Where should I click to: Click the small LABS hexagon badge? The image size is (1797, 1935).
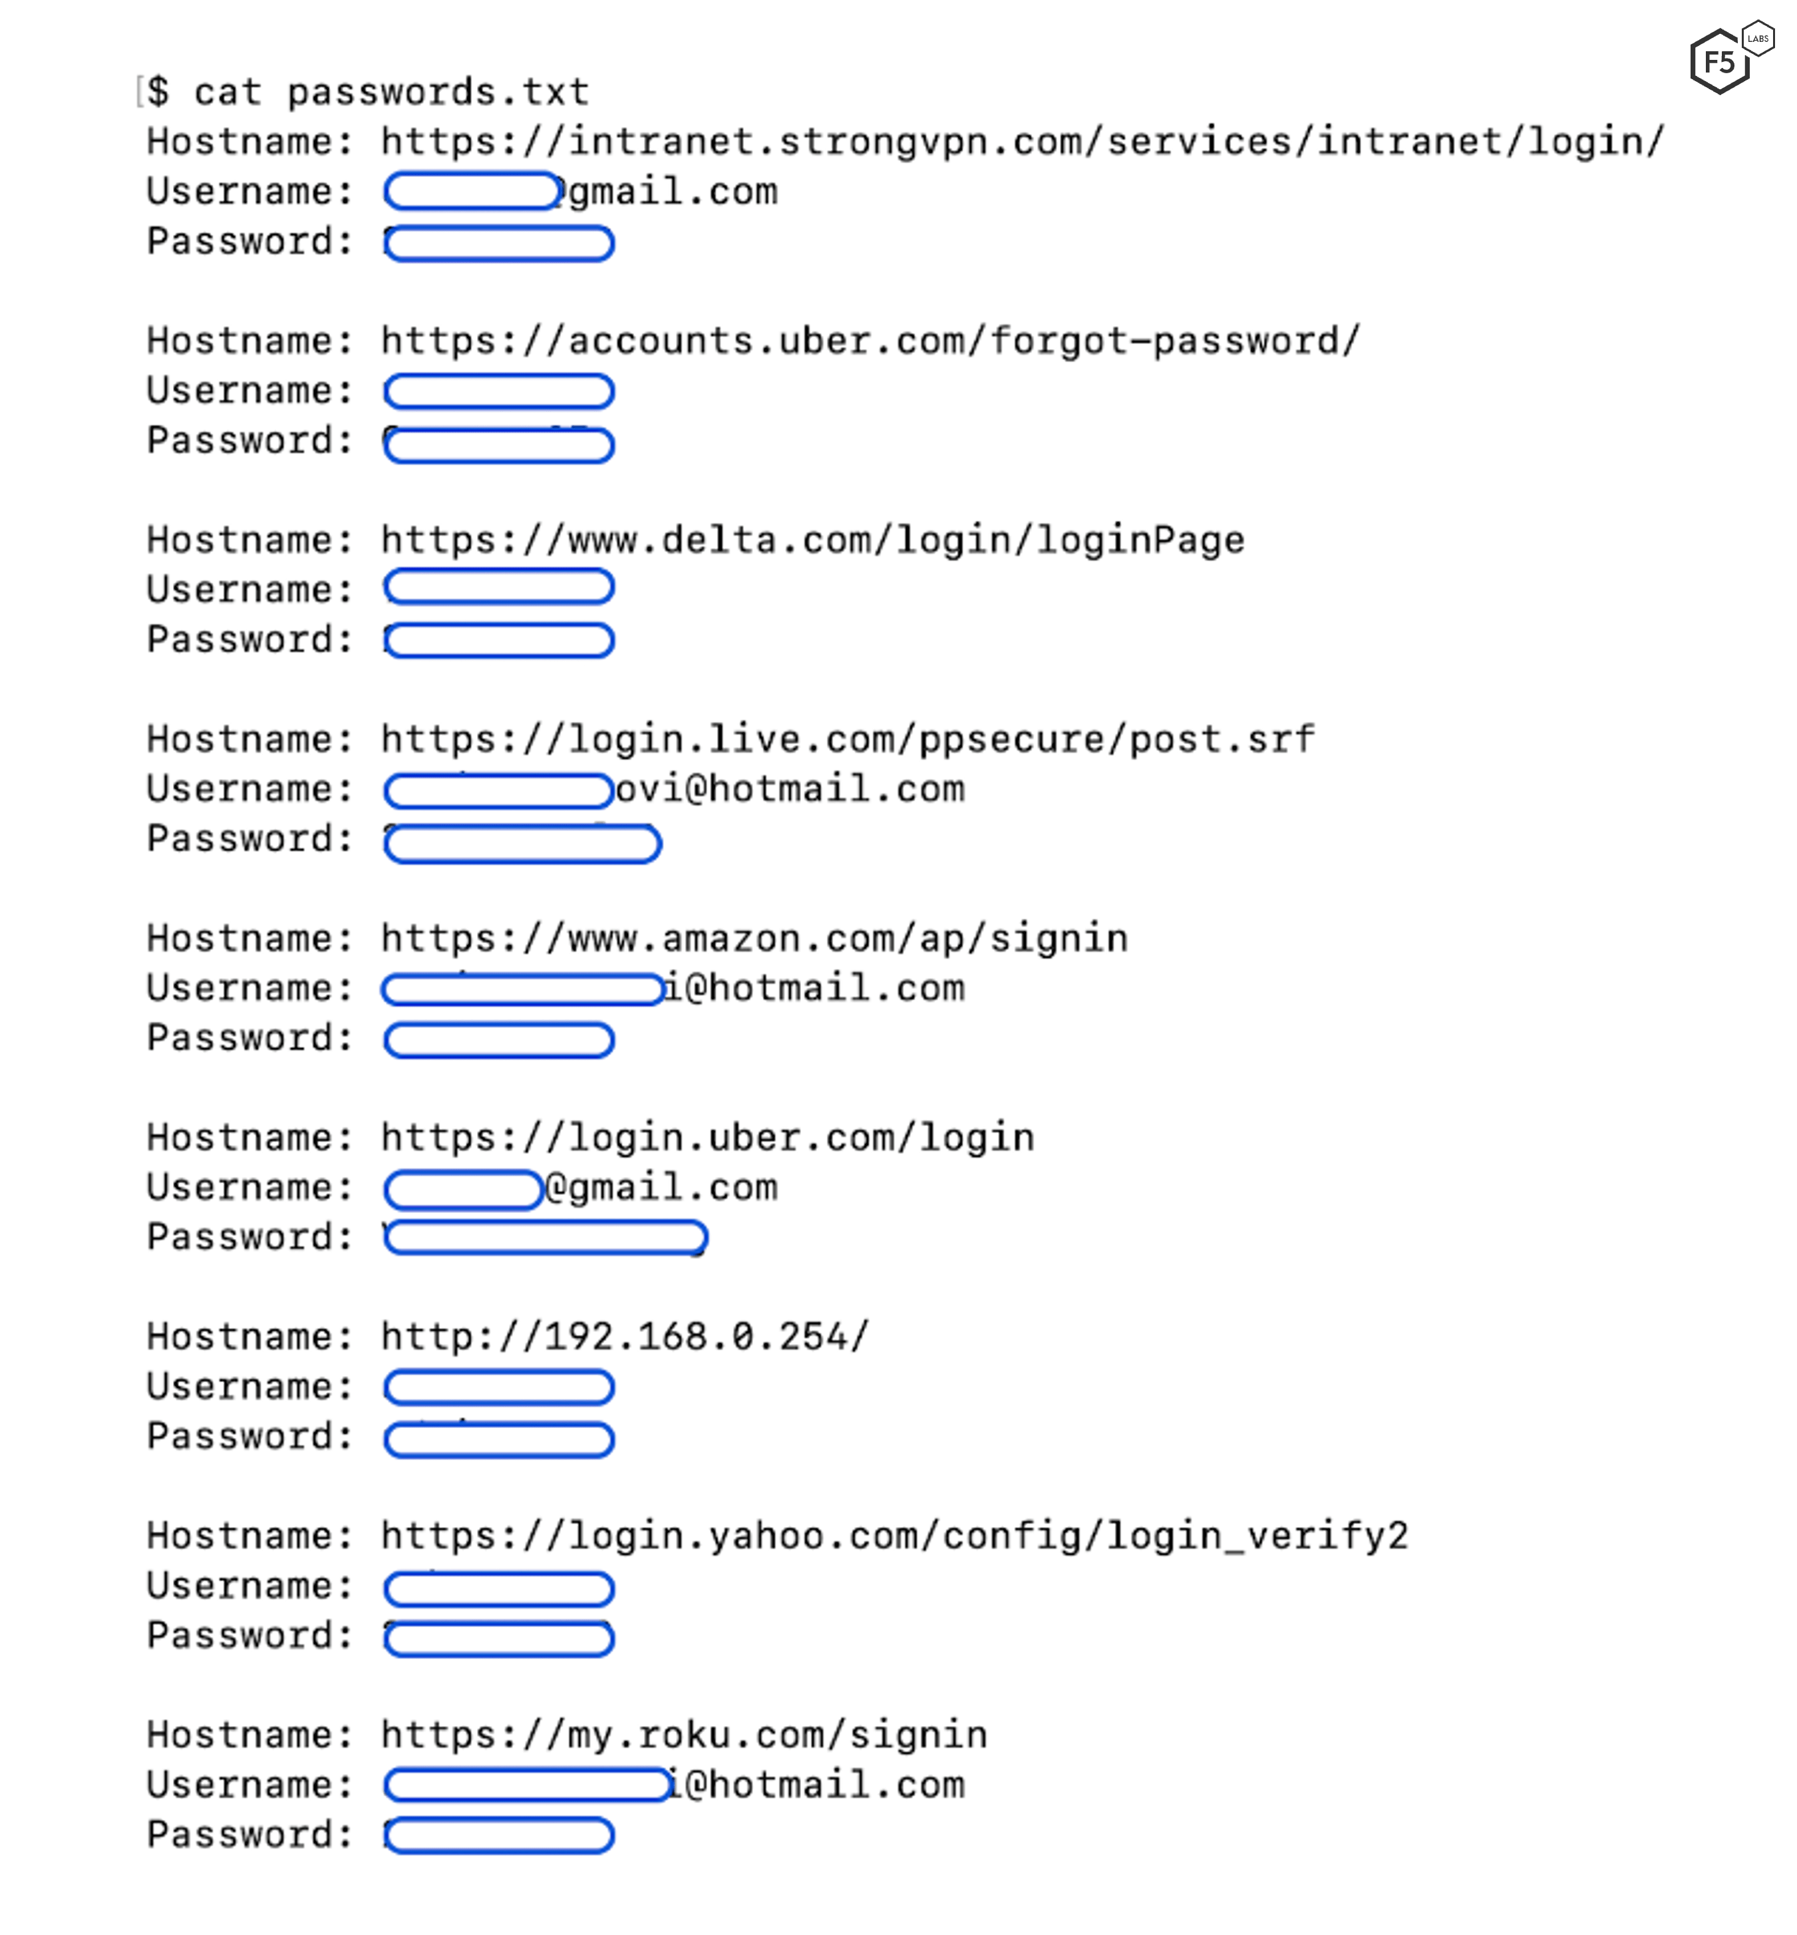[x=1758, y=39]
